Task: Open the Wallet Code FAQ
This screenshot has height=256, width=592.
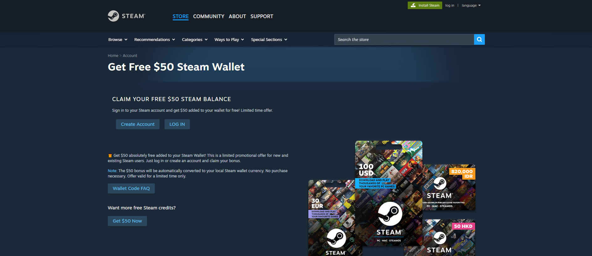Action: 131,188
